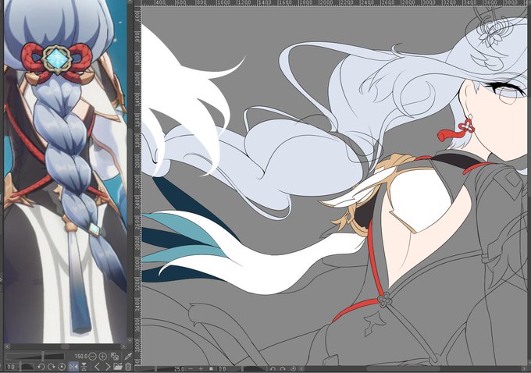Zoom out the Sub View reference image
531x373 pixels.
point(92,356)
